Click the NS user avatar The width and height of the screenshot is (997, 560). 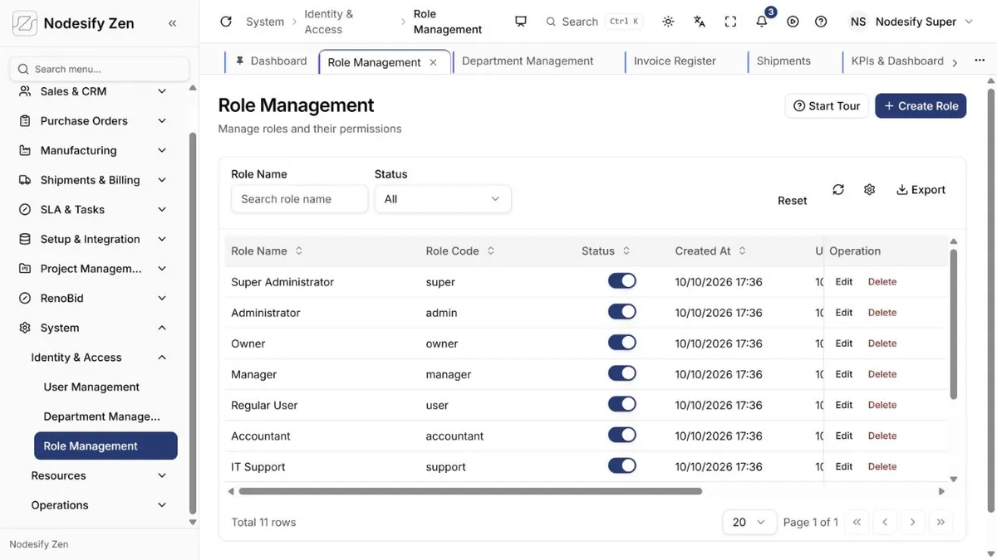pos(858,22)
